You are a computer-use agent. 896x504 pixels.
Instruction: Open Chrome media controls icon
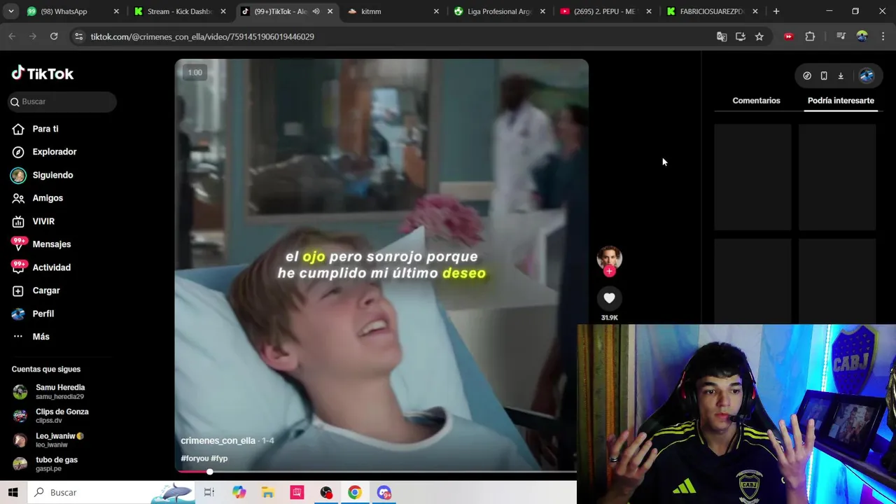coord(841,36)
